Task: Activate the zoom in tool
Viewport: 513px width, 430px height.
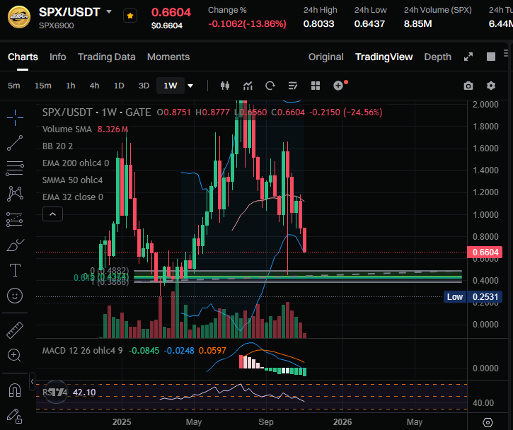Action: pyautogui.click(x=14, y=355)
